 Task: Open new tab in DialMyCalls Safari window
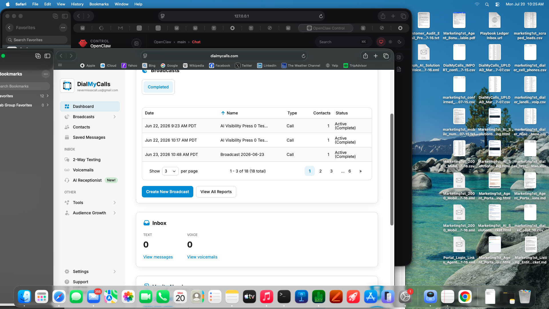coord(376,56)
